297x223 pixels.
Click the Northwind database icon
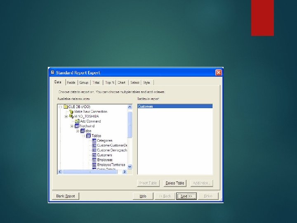point(77,126)
